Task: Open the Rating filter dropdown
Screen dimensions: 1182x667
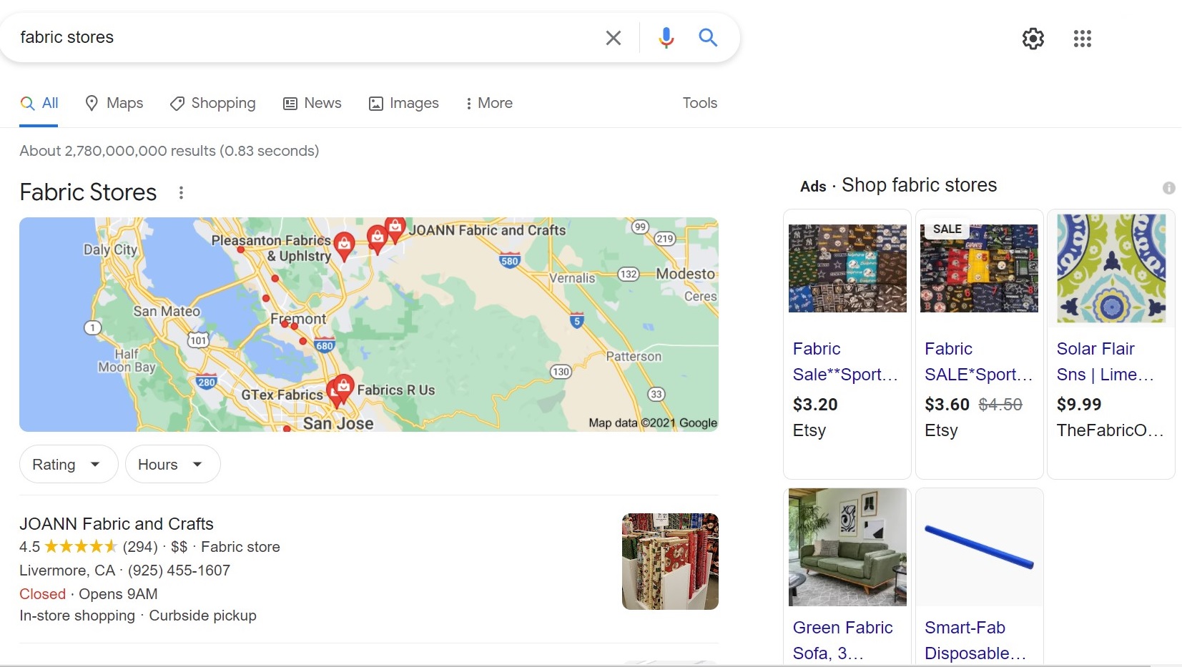Action: 69,465
